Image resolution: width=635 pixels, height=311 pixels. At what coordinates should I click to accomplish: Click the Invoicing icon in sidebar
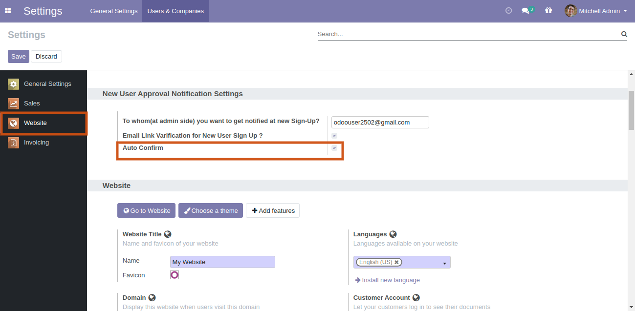[13, 143]
